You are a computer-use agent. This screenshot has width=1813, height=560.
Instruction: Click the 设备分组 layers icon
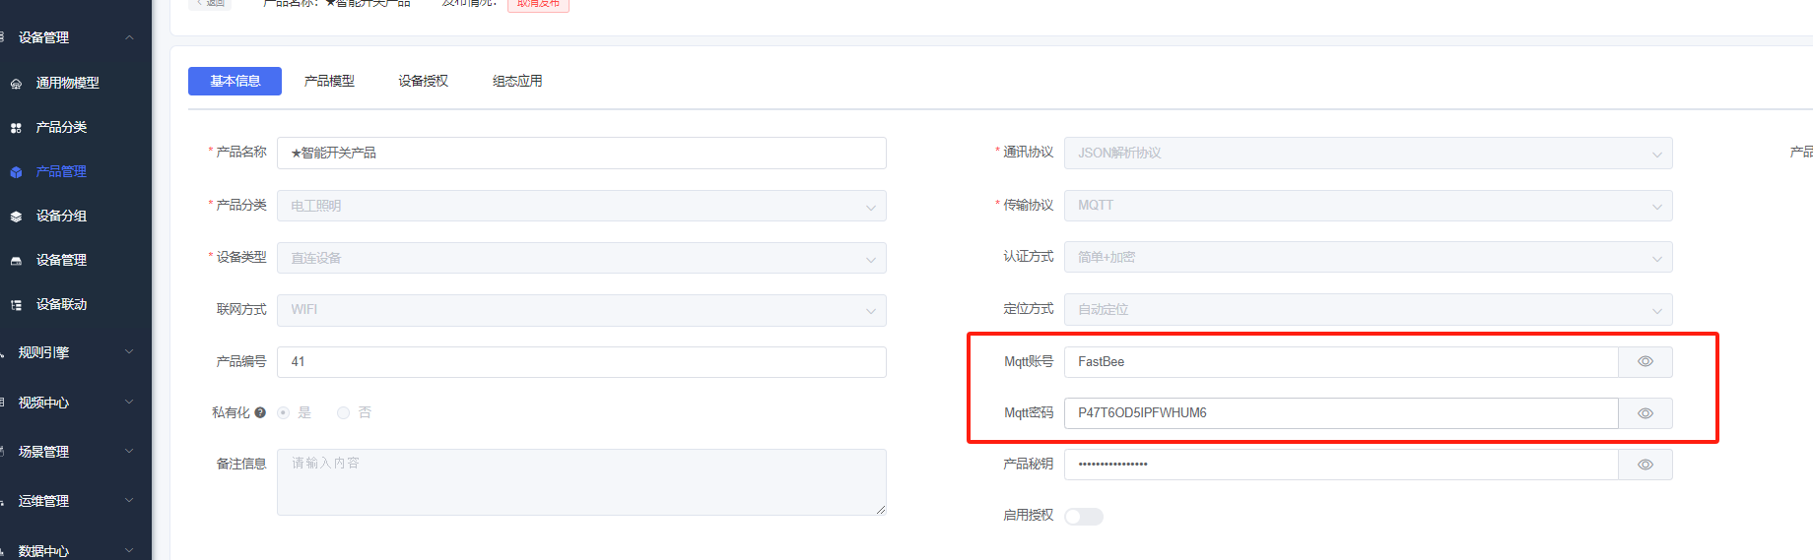point(16,217)
